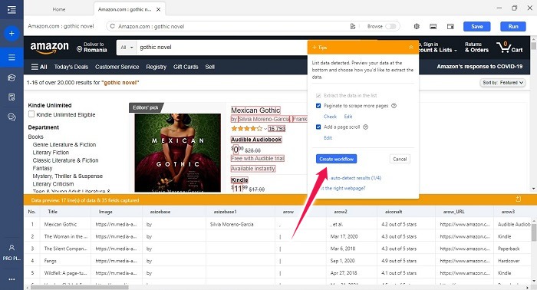This screenshot has width=537, height=290.
Task: Click the blue plus New task button
Action: click(12, 34)
